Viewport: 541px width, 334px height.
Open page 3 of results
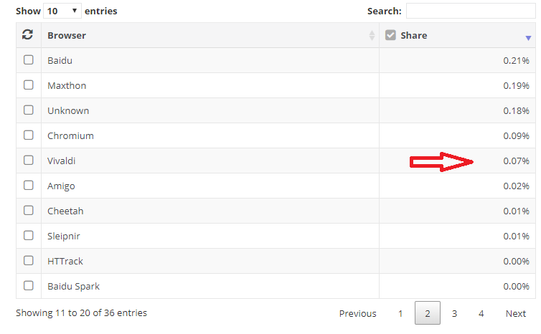pos(454,313)
